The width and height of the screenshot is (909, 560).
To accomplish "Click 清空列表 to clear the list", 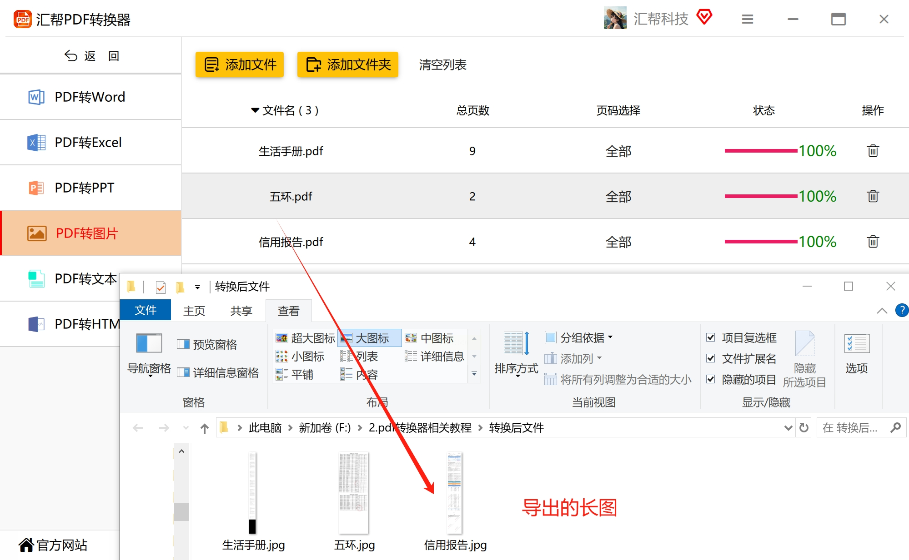I will [x=442, y=64].
